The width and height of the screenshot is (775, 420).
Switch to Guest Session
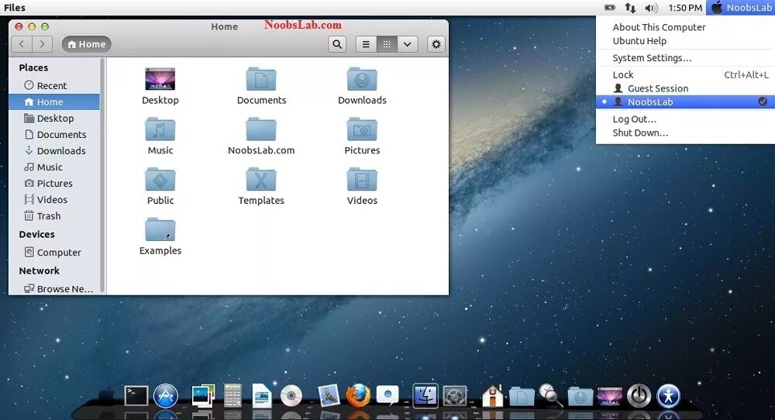point(685,88)
